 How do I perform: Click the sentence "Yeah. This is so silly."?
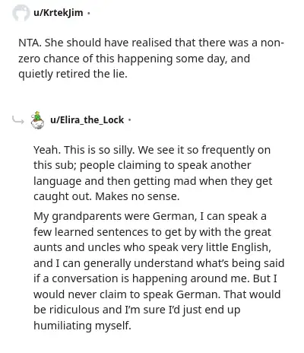click(x=84, y=150)
